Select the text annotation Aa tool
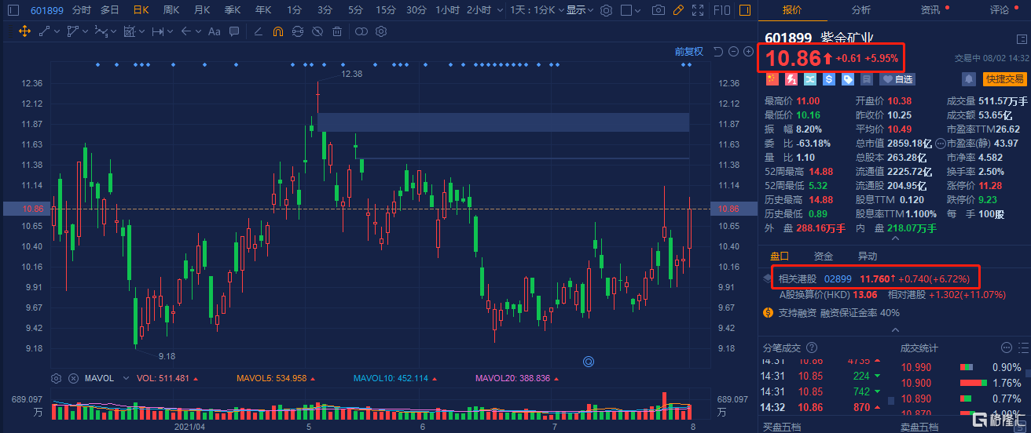This screenshot has width=1031, height=433. point(214,32)
